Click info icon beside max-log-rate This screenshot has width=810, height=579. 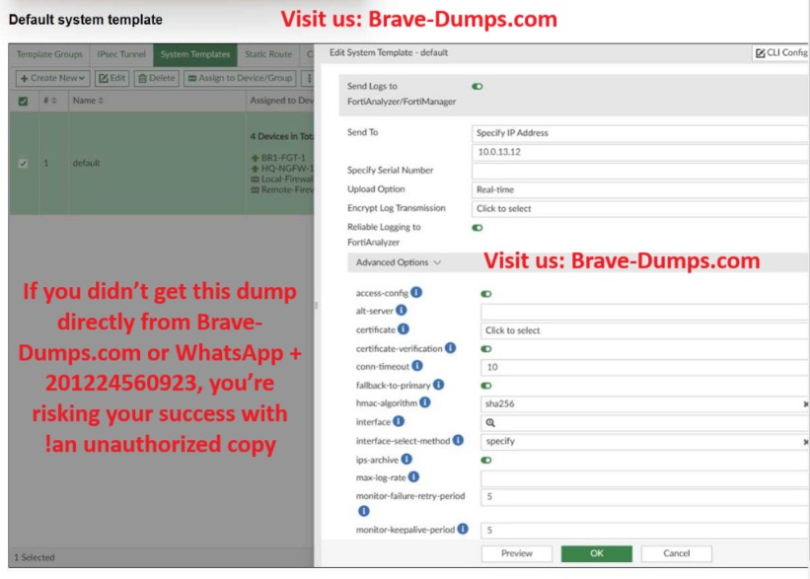[x=414, y=477]
